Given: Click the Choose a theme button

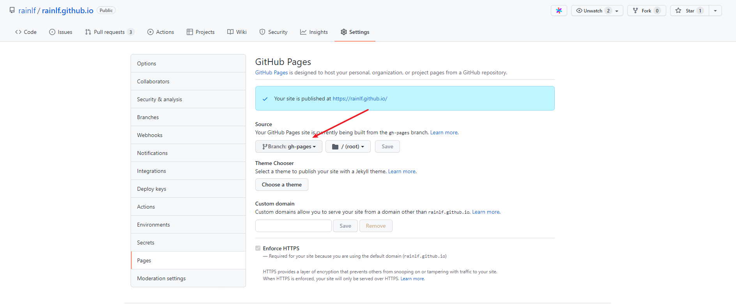Looking at the screenshot, I should point(282,185).
